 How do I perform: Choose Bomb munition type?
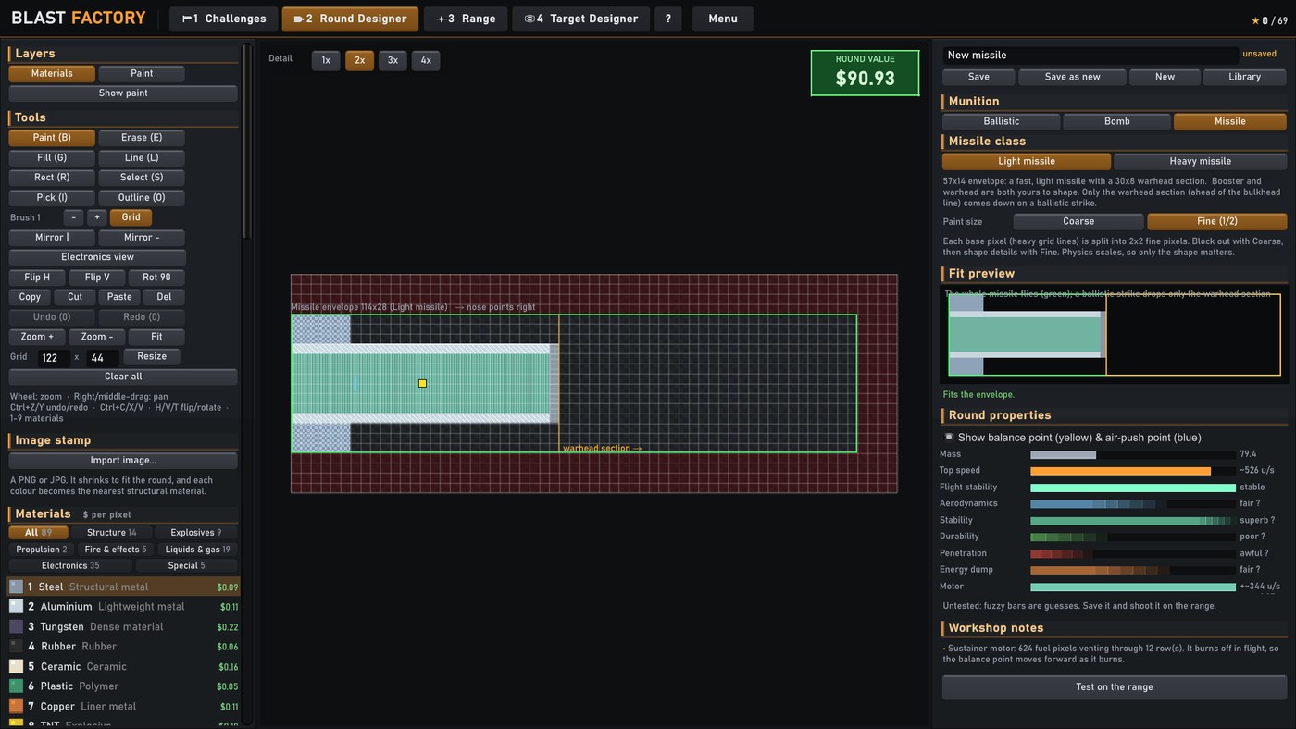(x=1116, y=121)
